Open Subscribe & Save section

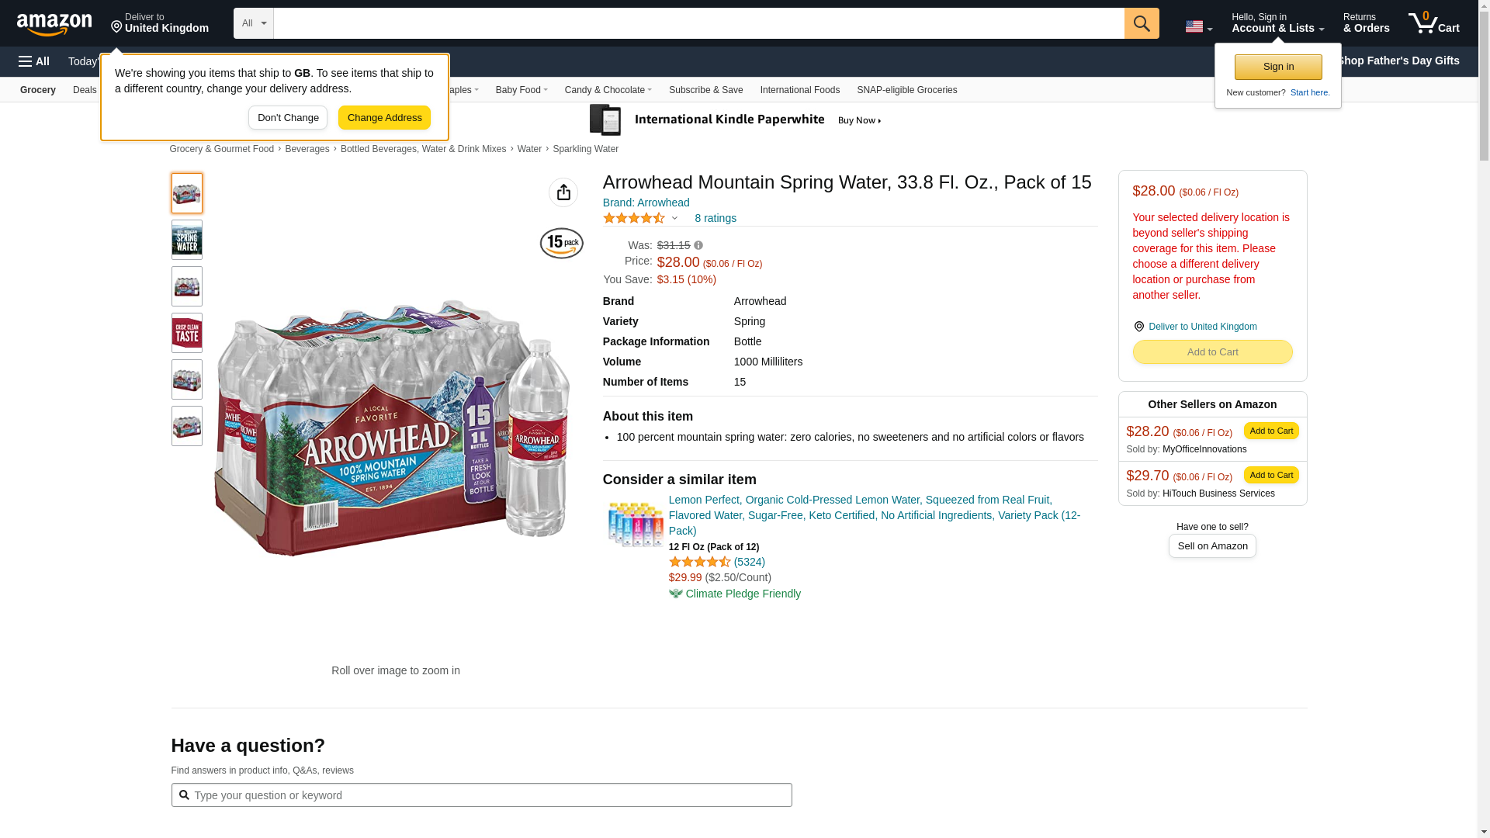[705, 90]
